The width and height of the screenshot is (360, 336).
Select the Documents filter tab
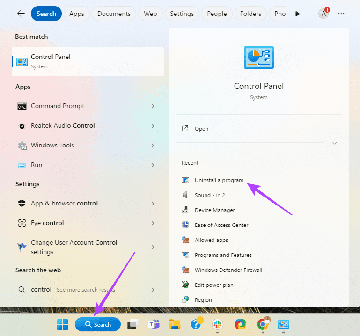click(114, 14)
